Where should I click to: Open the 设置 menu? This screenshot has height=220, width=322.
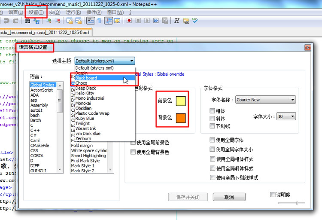36,12
